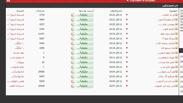Open the 'همس القوافي' forum link

(x=16, y=81)
